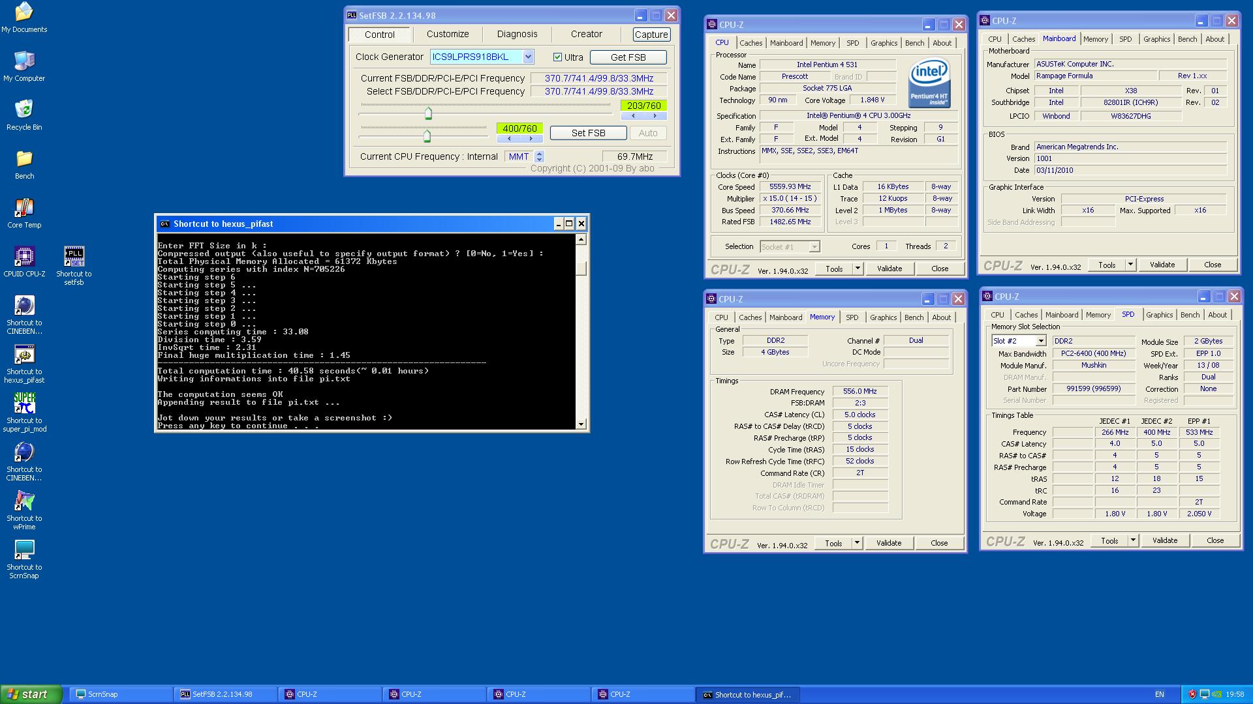The image size is (1253, 704).
Task: Open the Socket #1 selection dropdown
Action: pos(814,246)
